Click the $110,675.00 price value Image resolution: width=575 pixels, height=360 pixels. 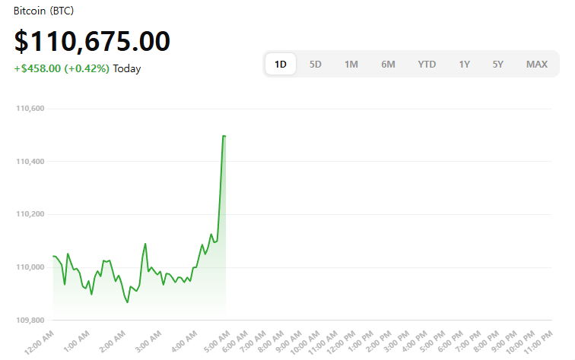pyautogui.click(x=92, y=41)
